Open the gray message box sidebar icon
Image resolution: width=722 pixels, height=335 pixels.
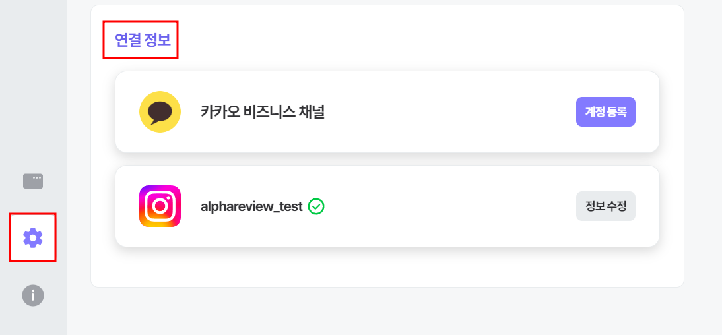tap(33, 181)
